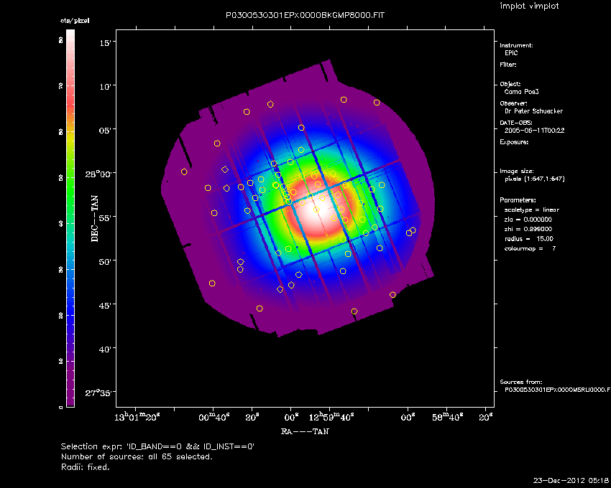Click the 'Sources from:' label
Viewport: 611px width, 488px height.
[521, 383]
